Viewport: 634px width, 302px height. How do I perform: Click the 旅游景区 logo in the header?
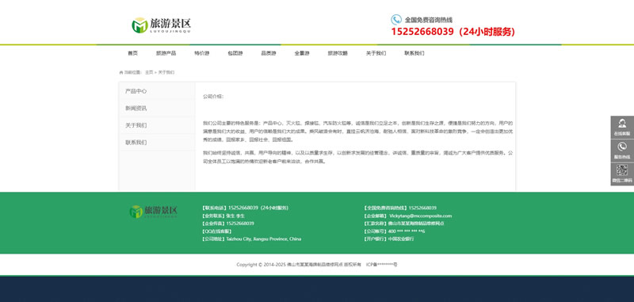(x=161, y=25)
